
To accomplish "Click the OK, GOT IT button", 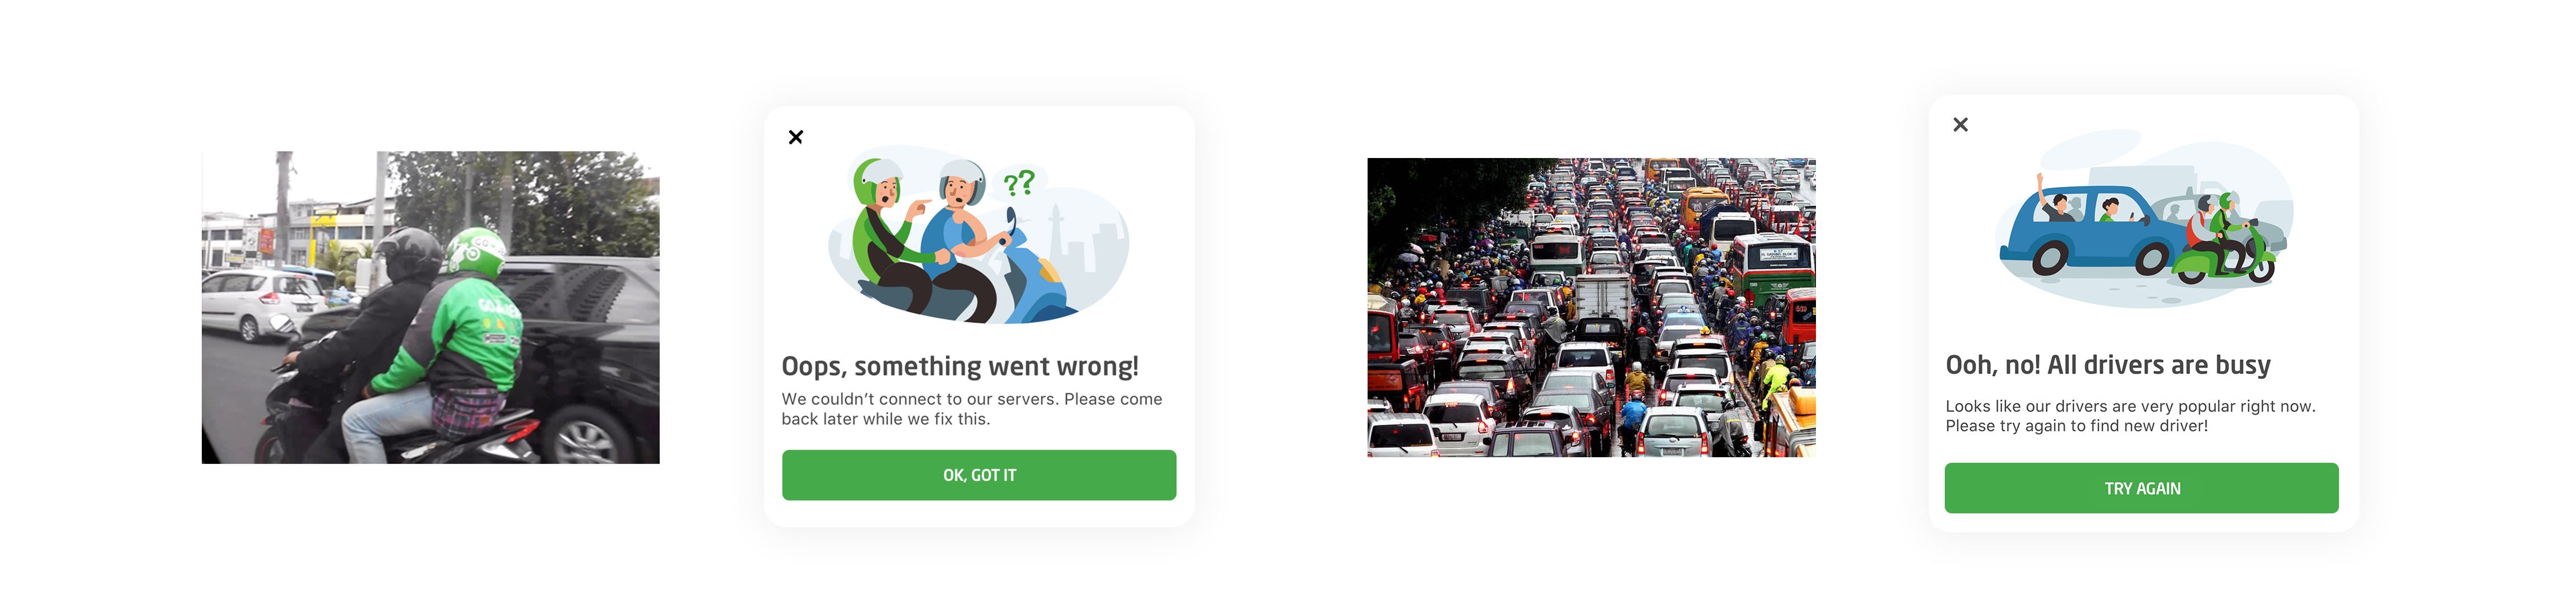I will pos(979,475).
